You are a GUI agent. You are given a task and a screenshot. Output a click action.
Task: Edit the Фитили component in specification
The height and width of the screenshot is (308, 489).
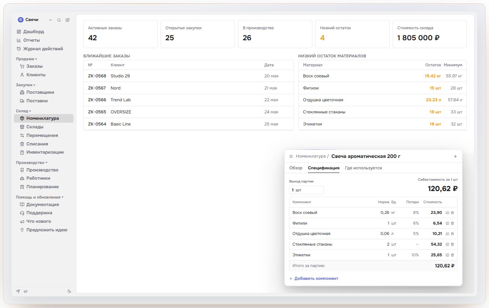448,223
